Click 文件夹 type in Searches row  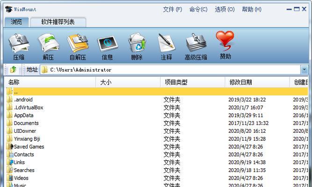pos(172,170)
